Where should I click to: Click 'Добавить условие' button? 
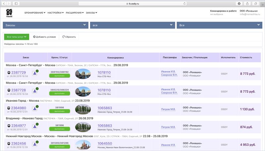coord(44,37)
